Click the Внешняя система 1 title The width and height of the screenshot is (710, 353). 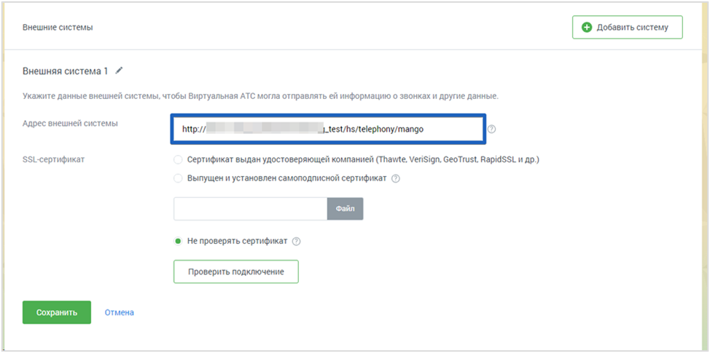(65, 71)
